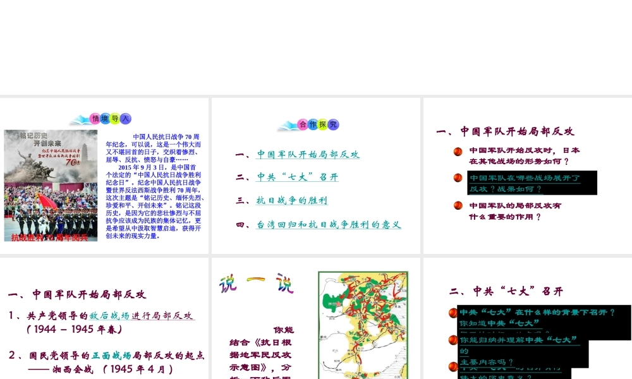Click the red bullet beside 局部反攻有什么重要的作用
Viewport: 632px width, 379px height.
click(x=458, y=205)
